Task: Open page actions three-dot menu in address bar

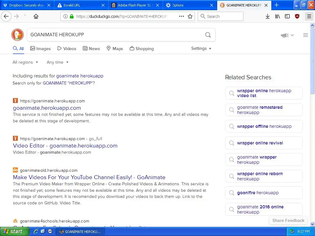Action: tap(181, 16)
